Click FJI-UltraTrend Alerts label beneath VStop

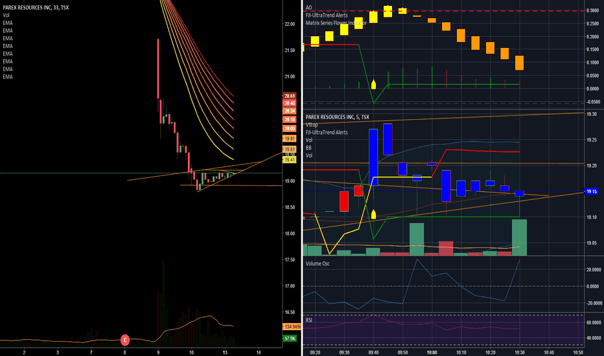click(327, 133)
